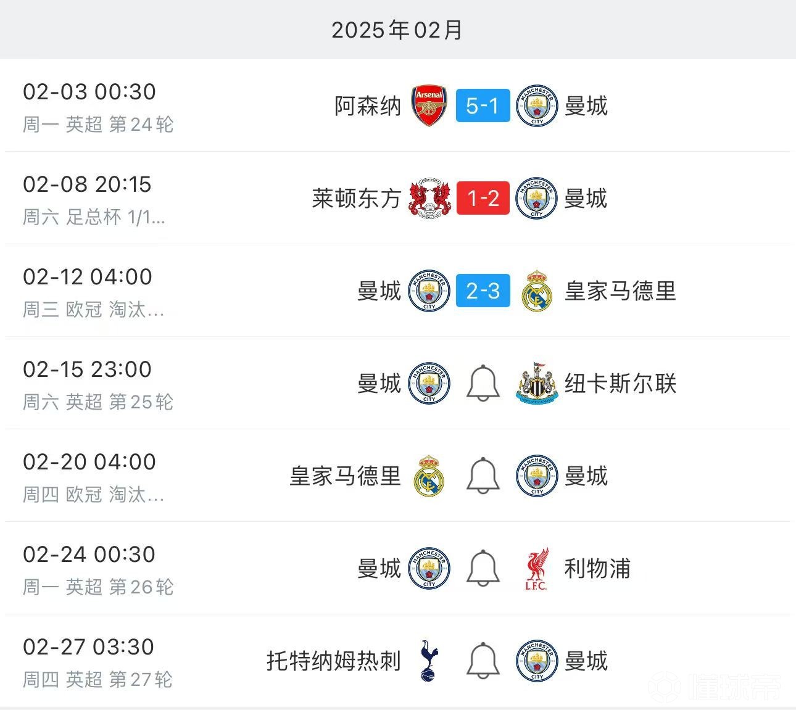
Task: Open the Leyton Orient crest icon
Action: pyautogui.click(x=428, y=198)
